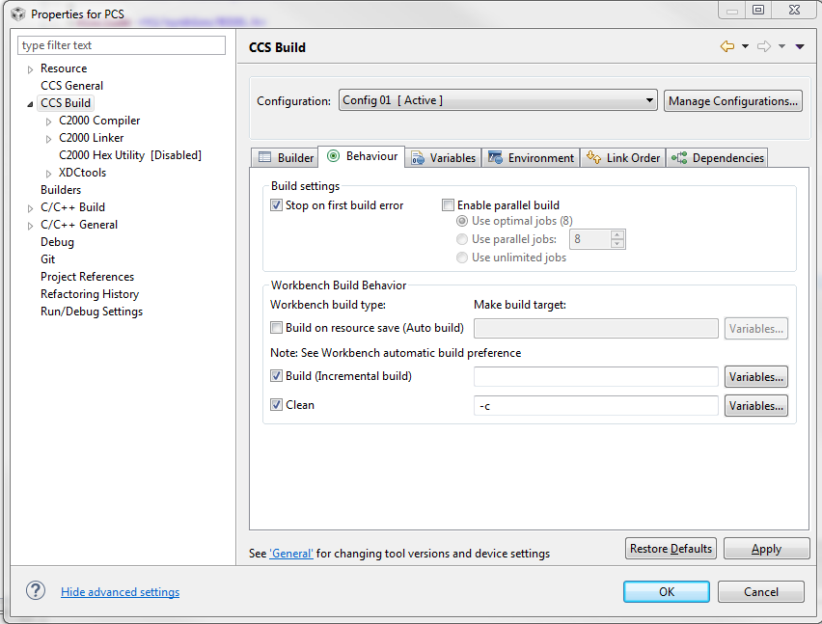Open the view menu triangle icon

(x=800, y=46)
